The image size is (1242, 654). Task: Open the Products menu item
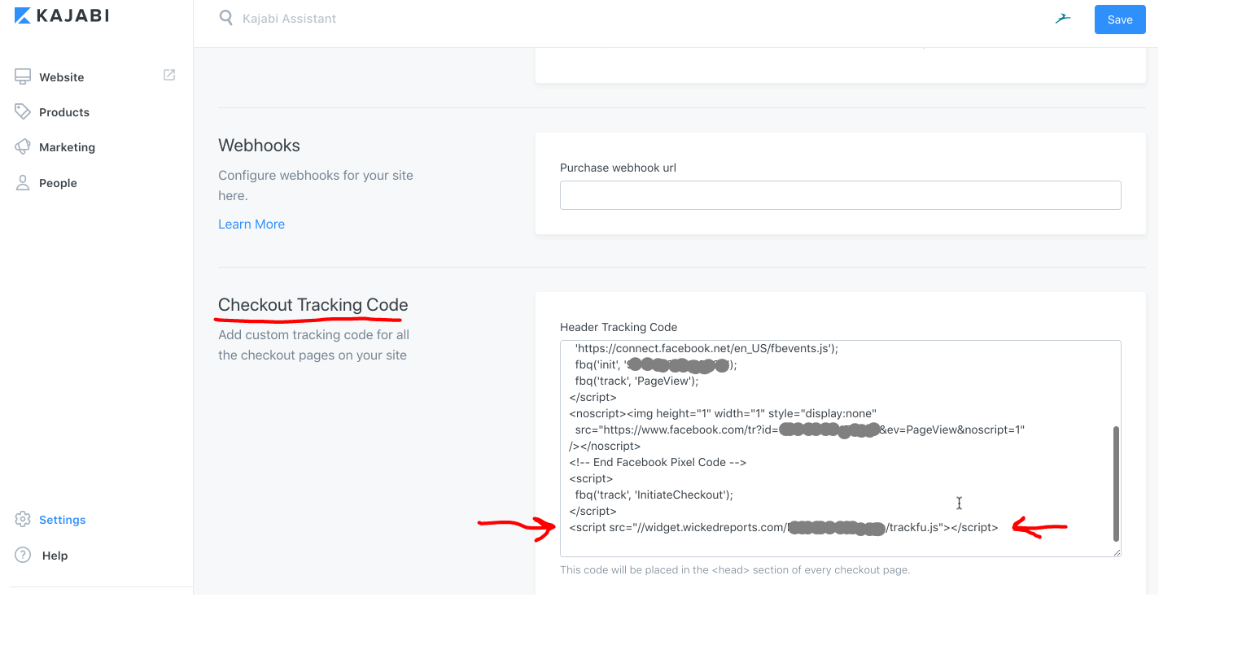tap(64, 112)
